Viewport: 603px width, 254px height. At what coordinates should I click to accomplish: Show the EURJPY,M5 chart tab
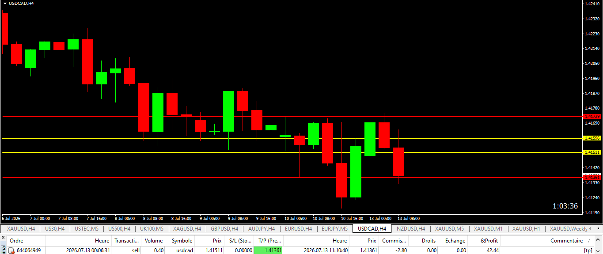click(334, 228)
